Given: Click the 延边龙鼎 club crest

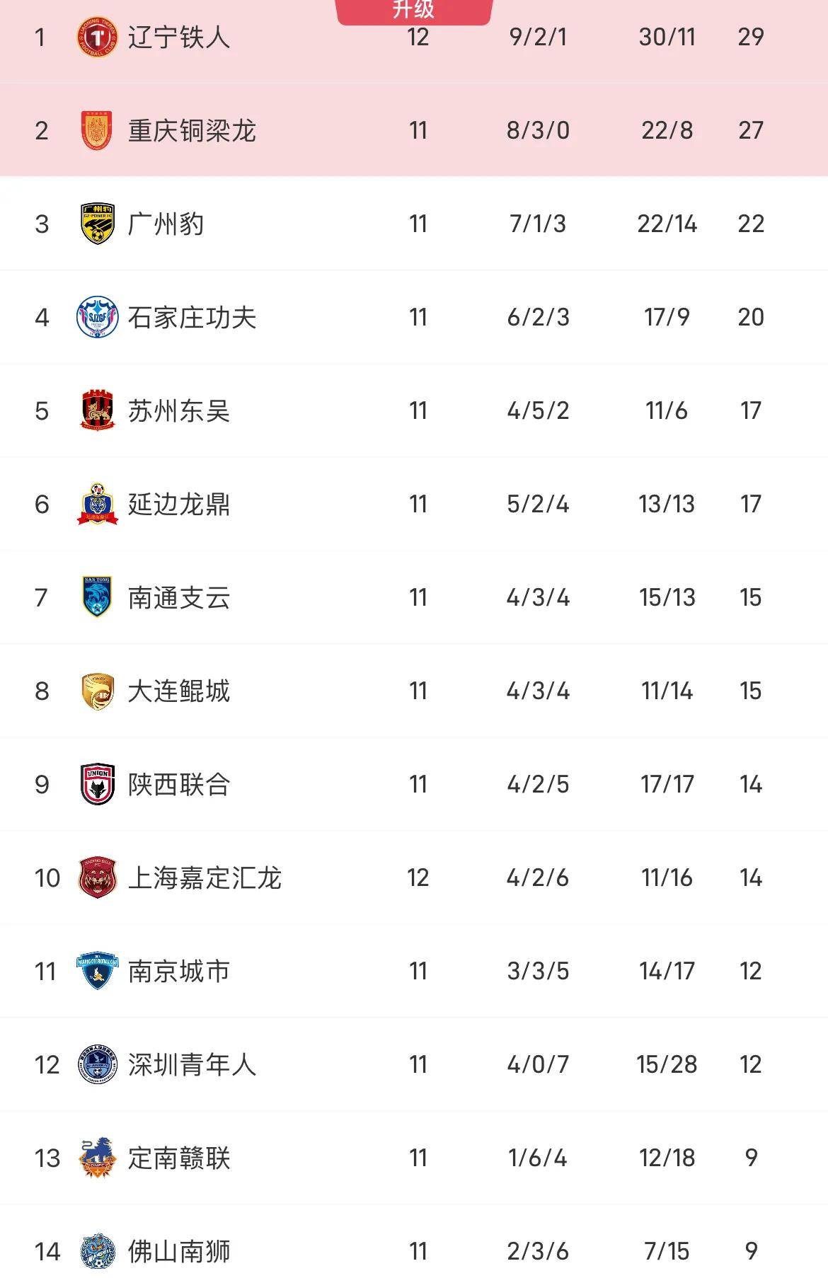Looking at the screenshot, I should tap(97, 505).
